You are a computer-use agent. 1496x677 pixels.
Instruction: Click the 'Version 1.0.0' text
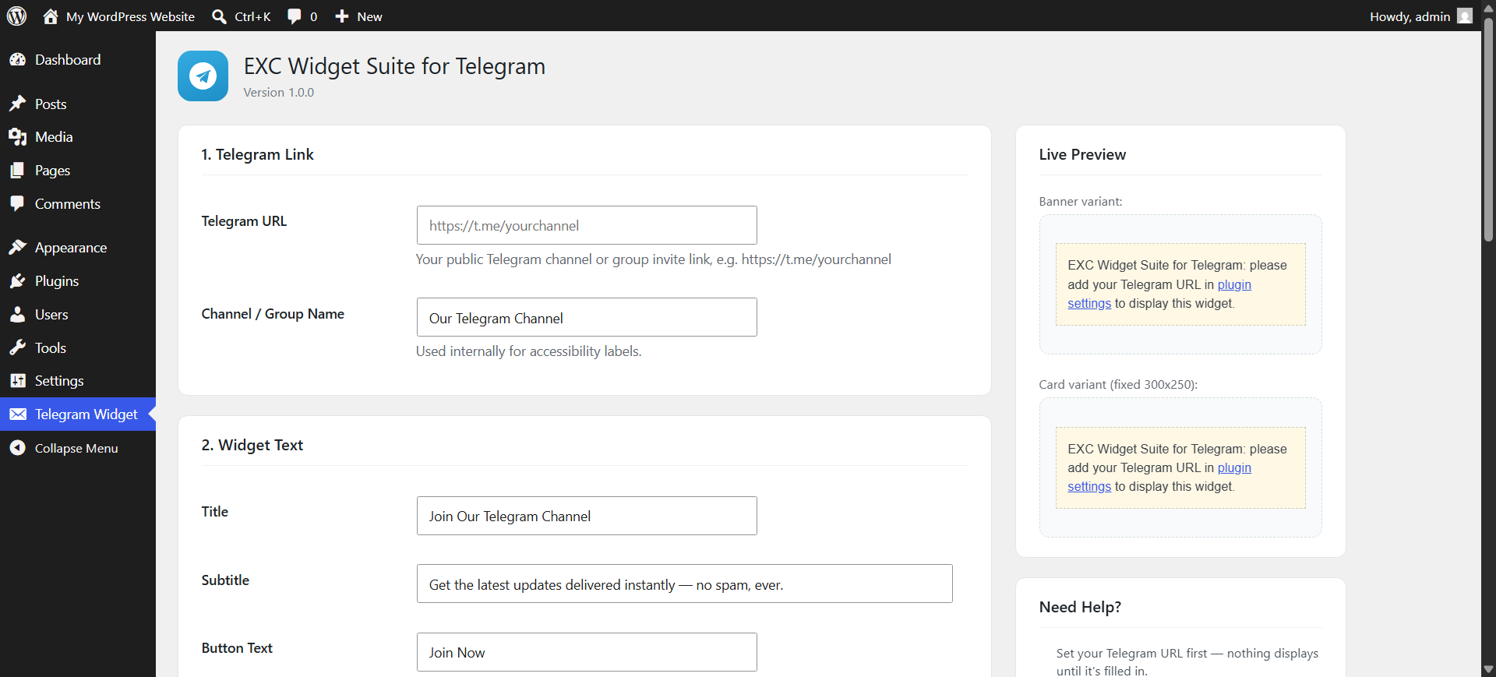278,92
